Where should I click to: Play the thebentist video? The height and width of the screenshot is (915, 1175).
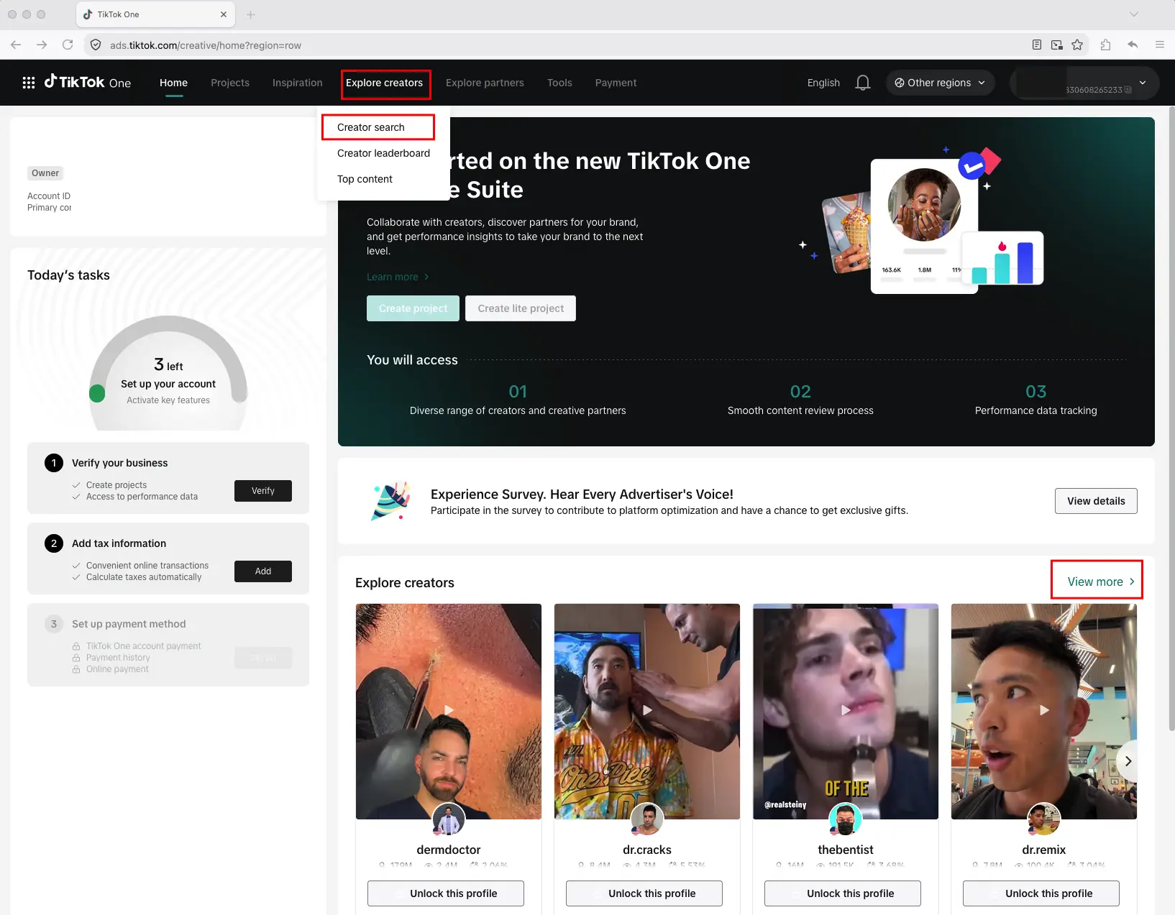[x=846, y=710]
